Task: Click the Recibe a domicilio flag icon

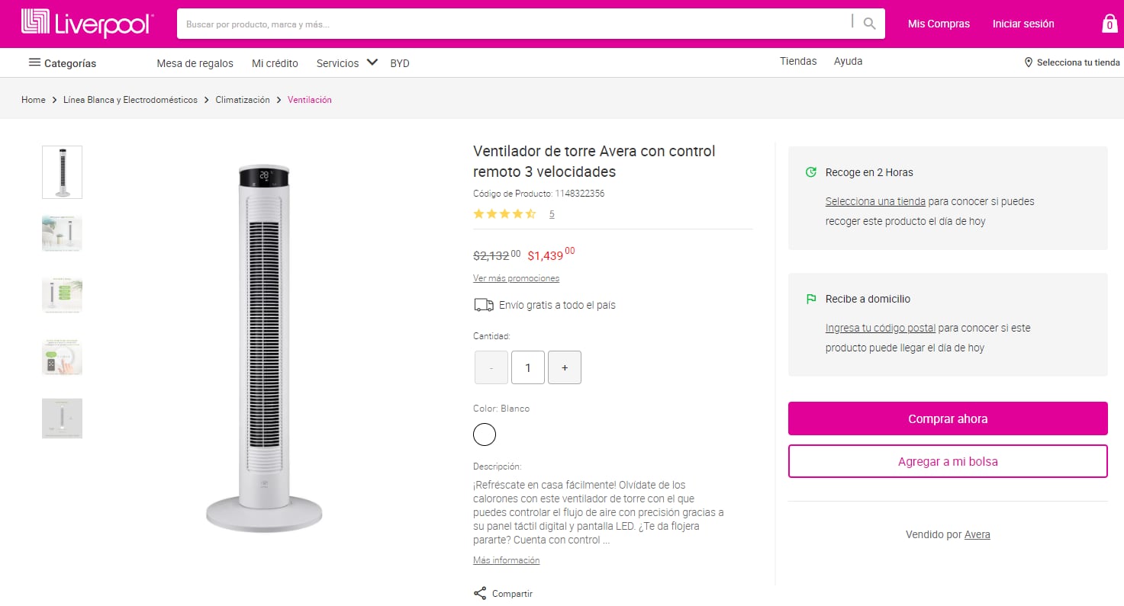Action: [811, 298]
